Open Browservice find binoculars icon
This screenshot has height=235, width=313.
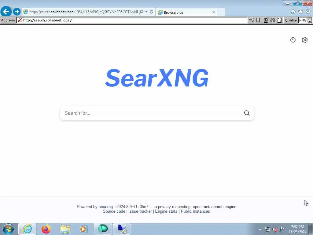[272, 20]
